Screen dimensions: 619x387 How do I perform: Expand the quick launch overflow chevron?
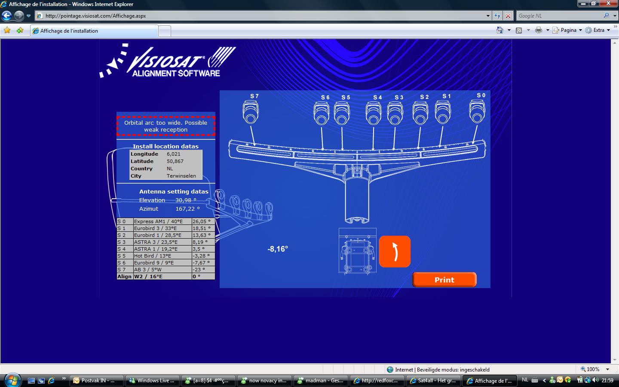pyautogui.click(x=64, y=379)
